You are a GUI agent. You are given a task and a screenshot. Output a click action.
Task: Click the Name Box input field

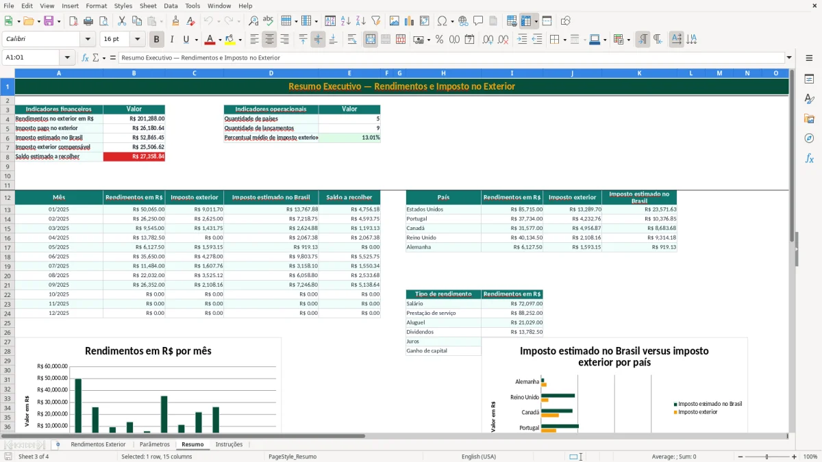click(32, 57)
